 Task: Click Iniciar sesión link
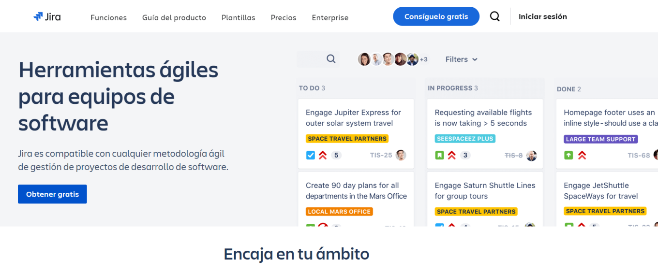tap(543, 16)
